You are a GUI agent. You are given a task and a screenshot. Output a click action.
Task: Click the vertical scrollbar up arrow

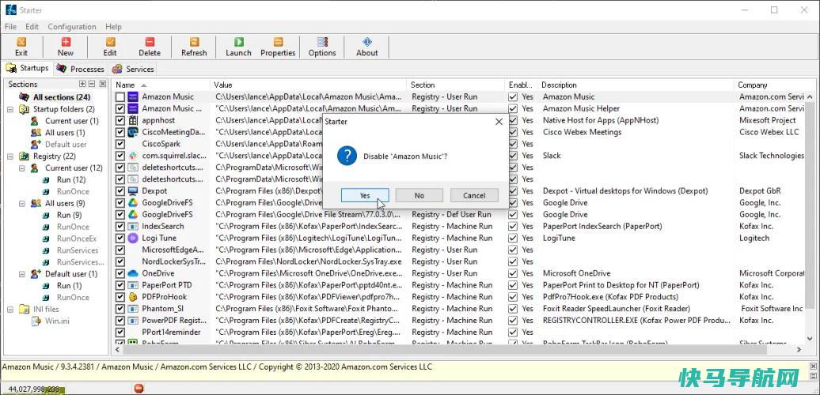click(811, 96)
